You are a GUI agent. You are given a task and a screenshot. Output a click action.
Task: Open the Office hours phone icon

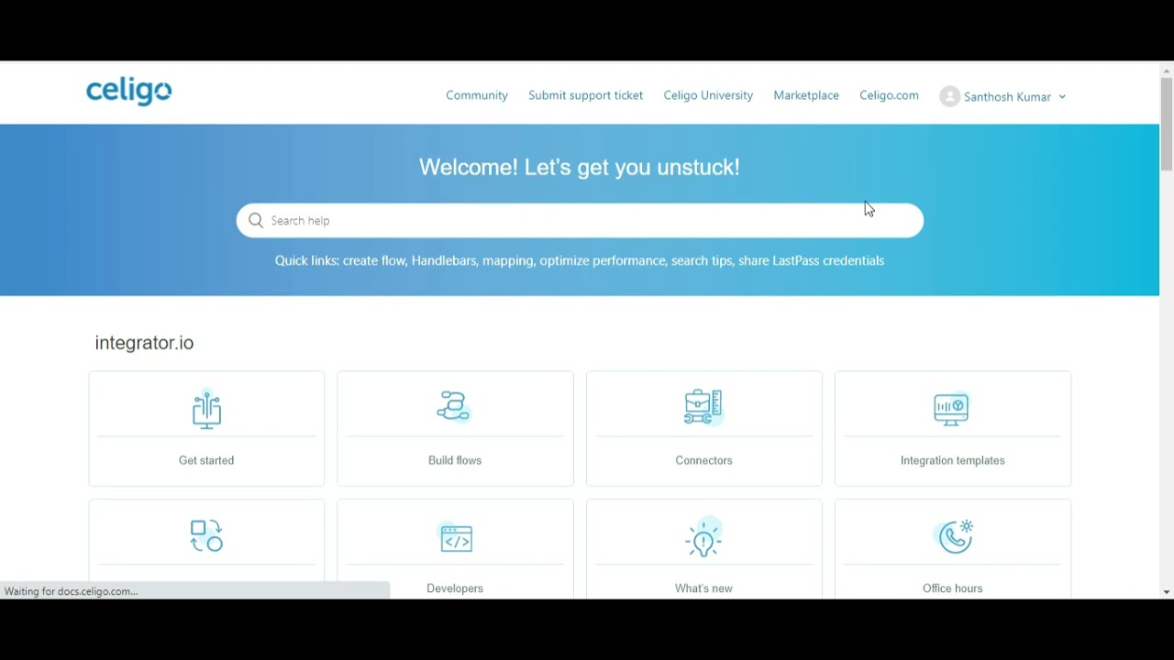coord(954,536)
